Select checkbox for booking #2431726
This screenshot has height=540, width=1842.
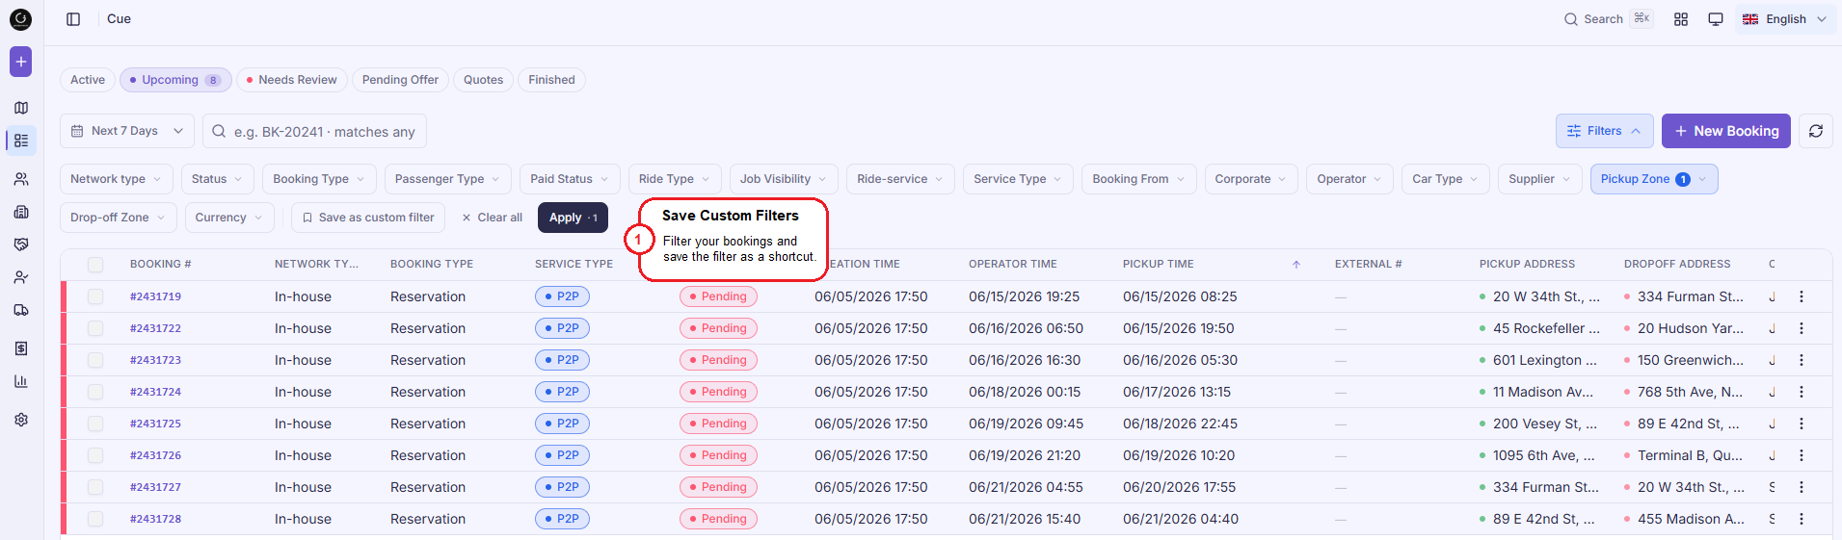[x=95, y=455]
